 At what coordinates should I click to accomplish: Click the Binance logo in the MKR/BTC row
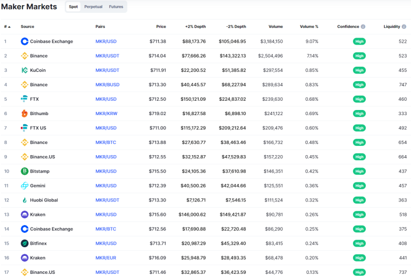24,142
